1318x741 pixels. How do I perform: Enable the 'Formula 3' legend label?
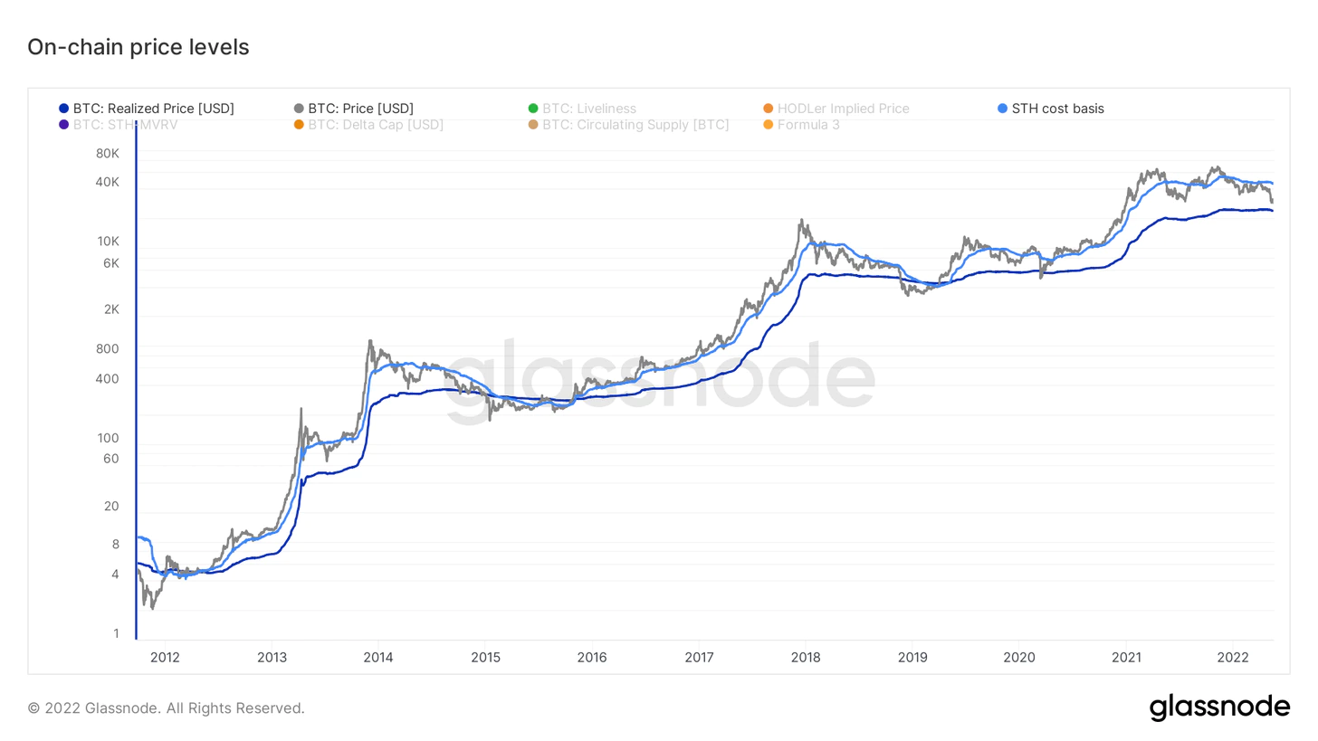[807, 125]
